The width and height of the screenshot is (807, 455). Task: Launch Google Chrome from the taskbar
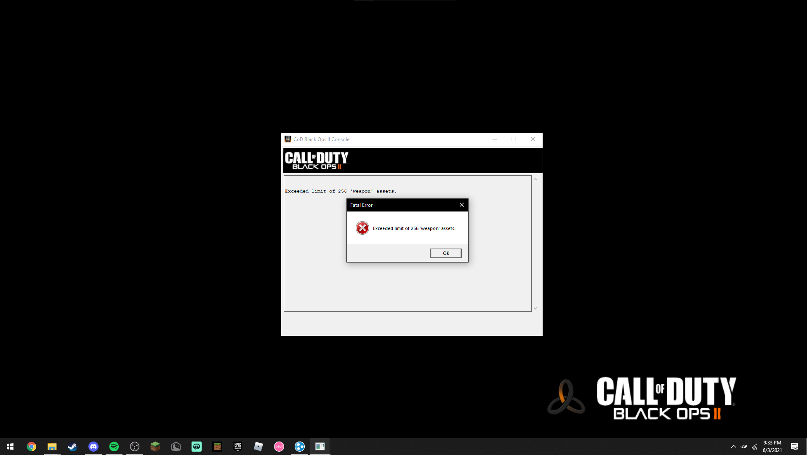tap(32, 447)
